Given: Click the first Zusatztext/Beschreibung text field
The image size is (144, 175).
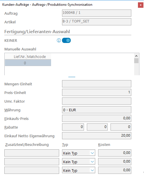Looking at the screenshot, I should click(32, 153).
